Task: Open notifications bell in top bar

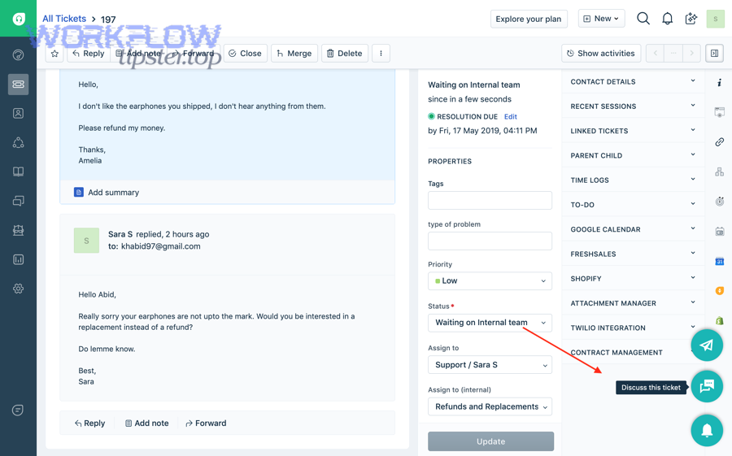Action: pos(667,19)
